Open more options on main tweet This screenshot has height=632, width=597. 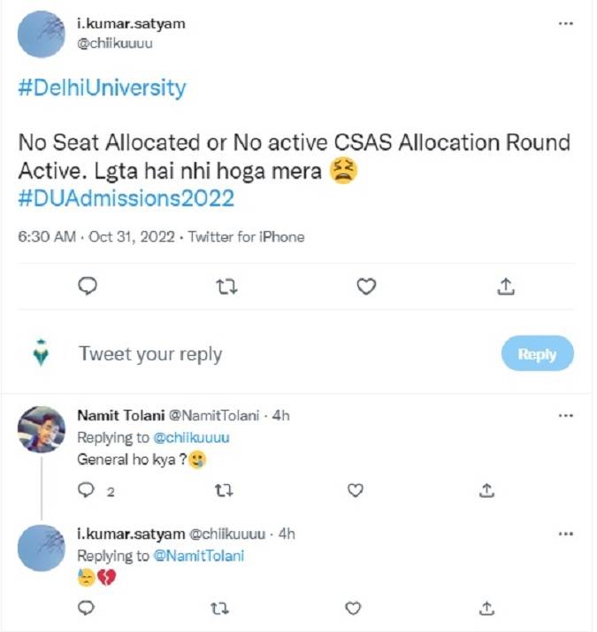pyautogui.click(x=566, y=24)
